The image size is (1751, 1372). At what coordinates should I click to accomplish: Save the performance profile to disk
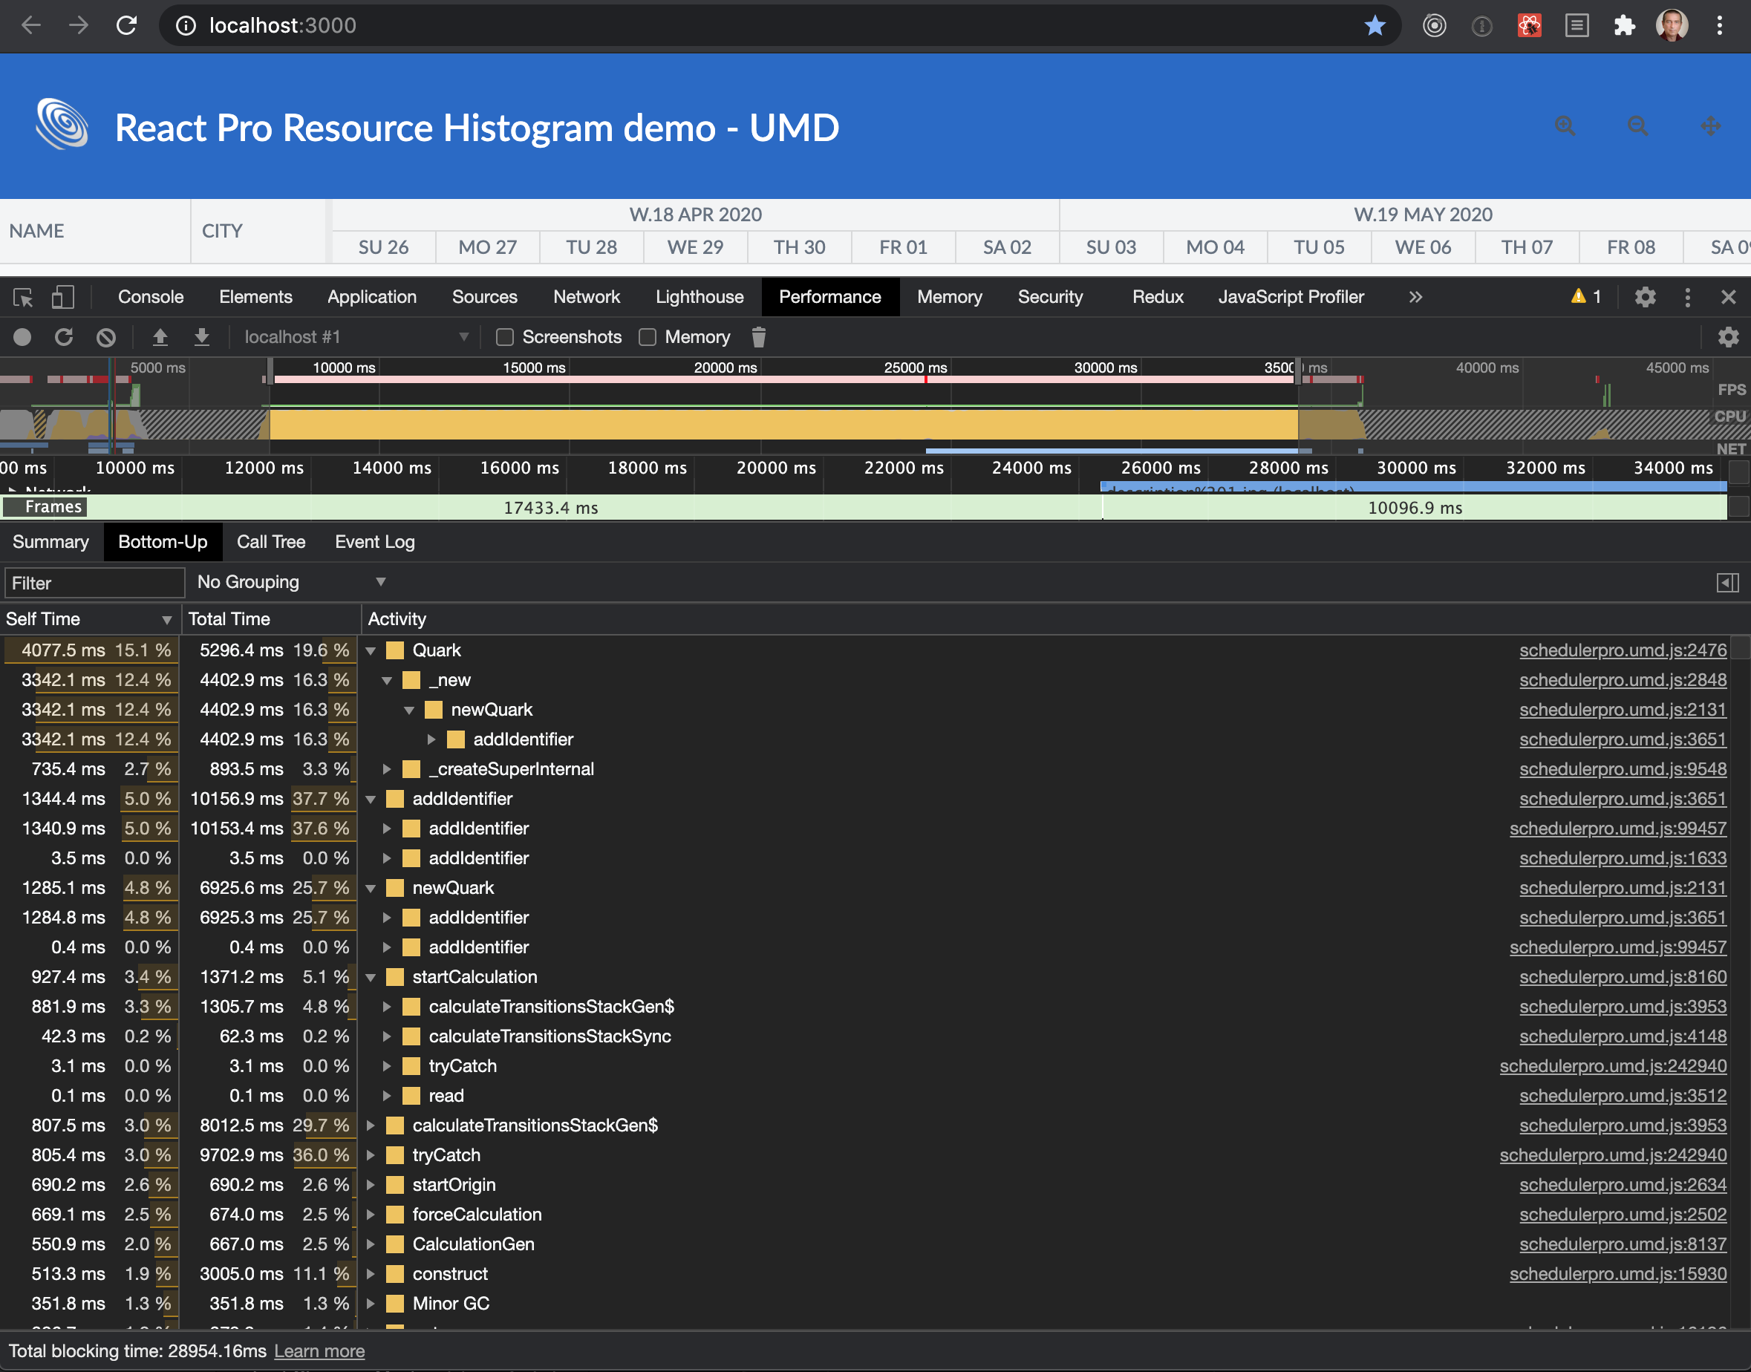coord(201,336)
